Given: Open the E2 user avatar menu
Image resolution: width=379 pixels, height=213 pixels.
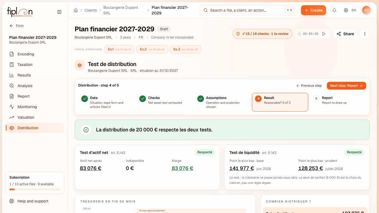Looking at the screenshot, I should pyautogui.click(x=367, y=10).
